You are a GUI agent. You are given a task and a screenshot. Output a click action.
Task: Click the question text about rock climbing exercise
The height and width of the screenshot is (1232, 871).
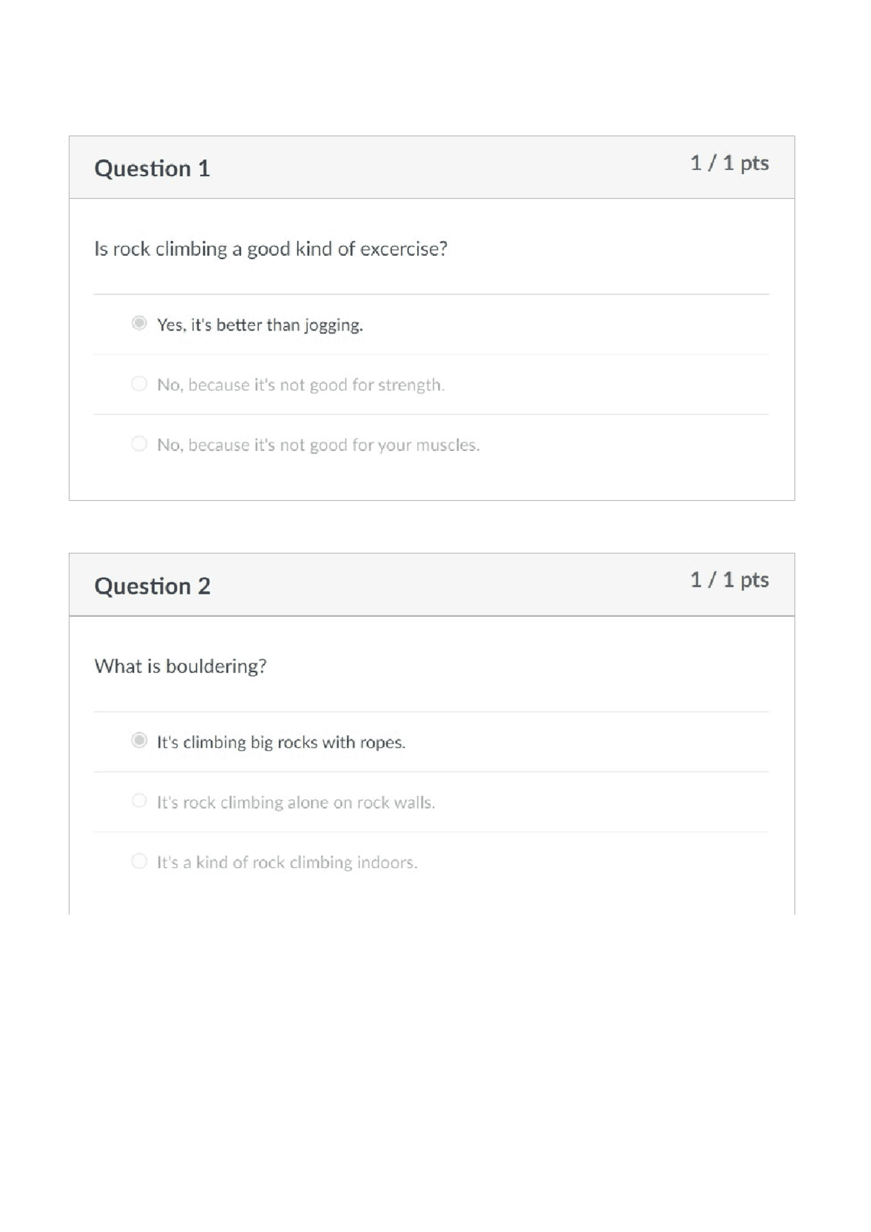270,248
